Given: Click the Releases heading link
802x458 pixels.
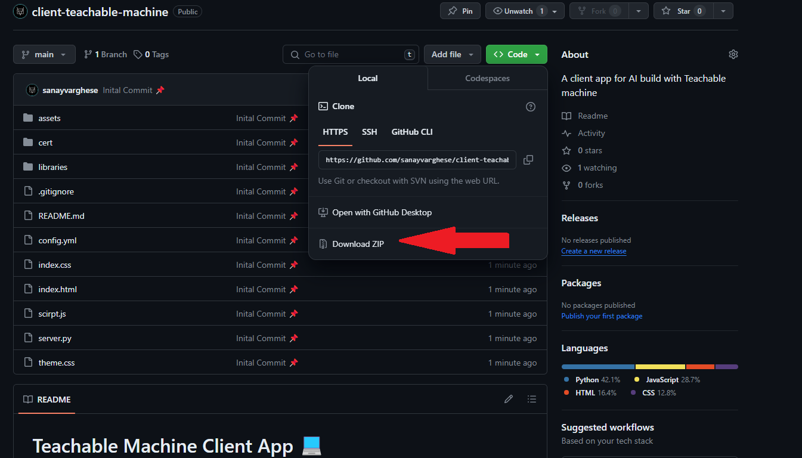Looking at the screenshot, I should 580,218.
